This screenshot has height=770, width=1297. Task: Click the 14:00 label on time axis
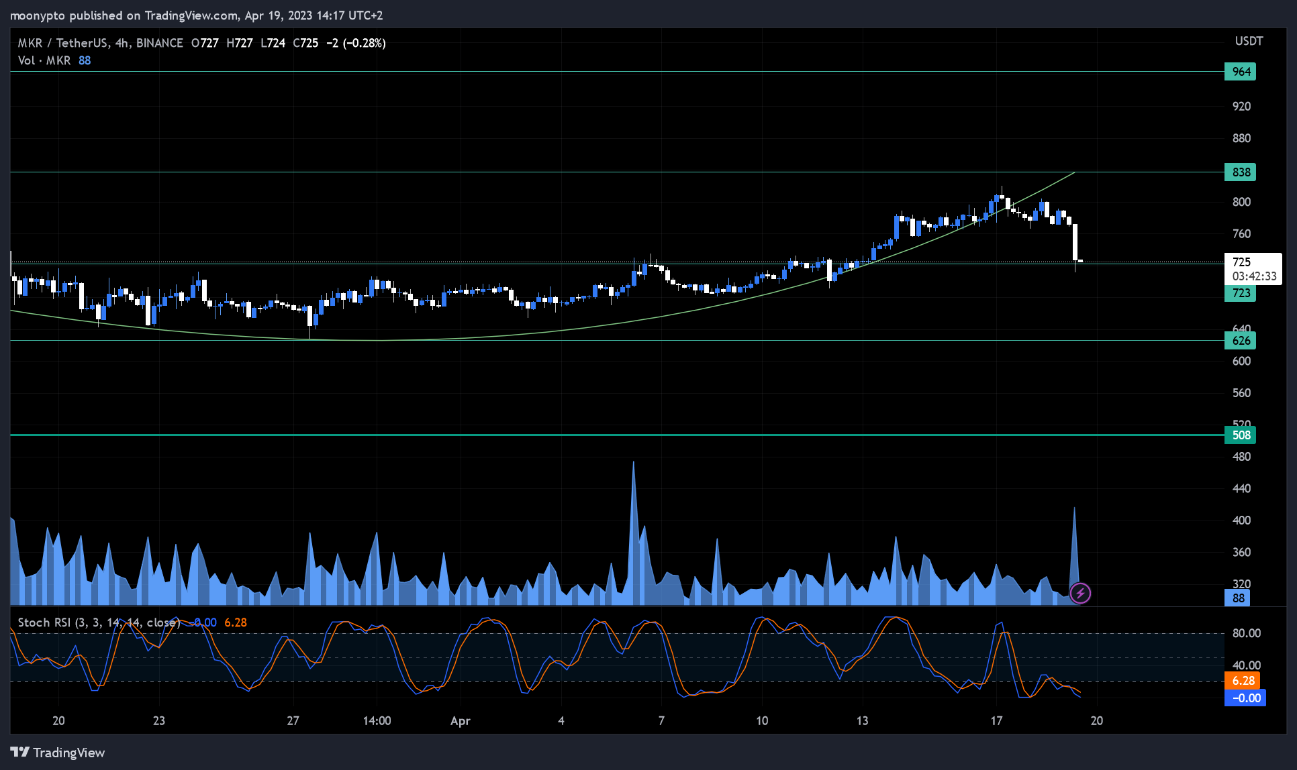click(377, 721)
